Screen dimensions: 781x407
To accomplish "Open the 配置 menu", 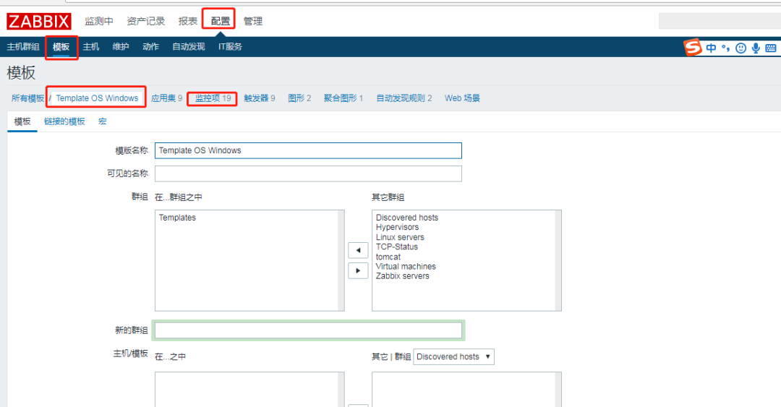I will pos(220,21).
